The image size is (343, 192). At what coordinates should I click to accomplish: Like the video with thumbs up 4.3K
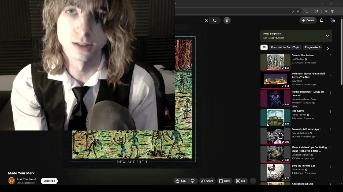pyautogui.click(x=180, y=181)
